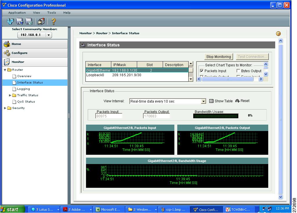Screen dimensions: 297x213
Task: Select the Loopback0 interface row
Action: tap(137, 75)
